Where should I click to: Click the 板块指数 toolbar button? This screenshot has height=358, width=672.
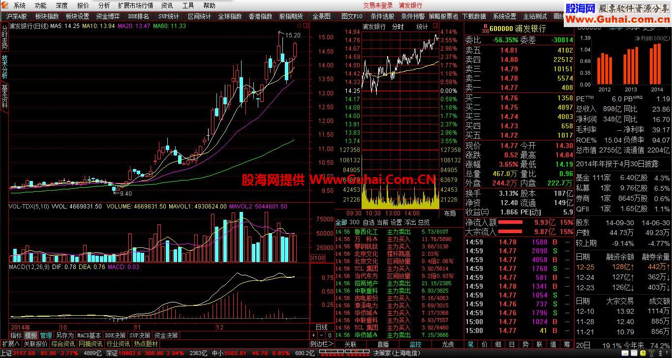tap(47, 16)
